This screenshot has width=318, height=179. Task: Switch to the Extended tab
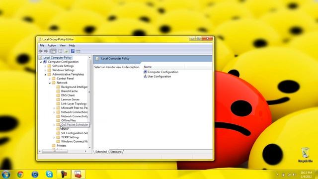click(101, 152)
